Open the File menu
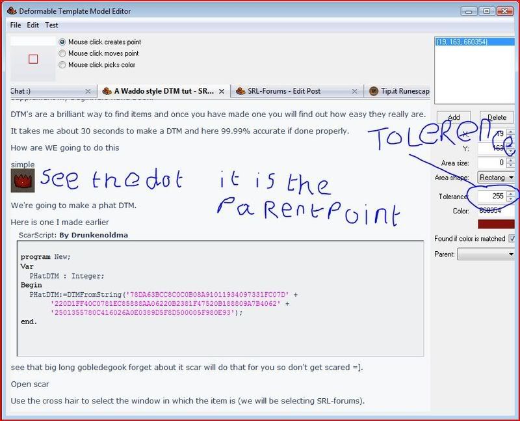The height and width of the screenshot is (421, 520). point(16,25)
